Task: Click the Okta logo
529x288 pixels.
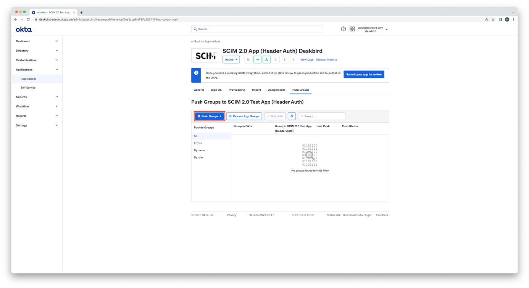Action: coord(24,29)
